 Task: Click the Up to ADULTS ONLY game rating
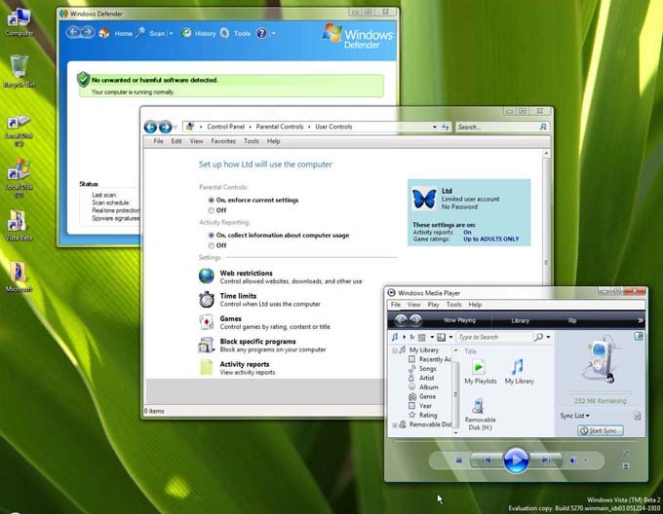click(x=490, y=239)
